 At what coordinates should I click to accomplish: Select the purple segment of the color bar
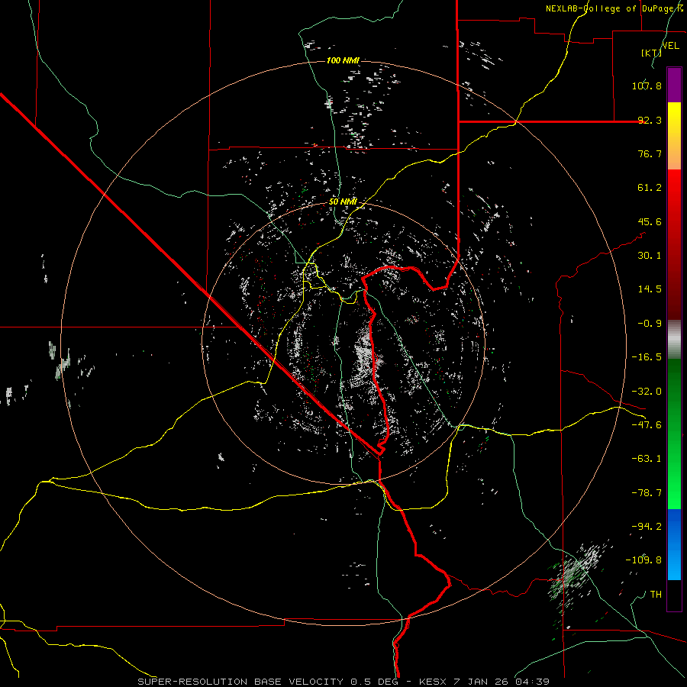pos(674,85)
